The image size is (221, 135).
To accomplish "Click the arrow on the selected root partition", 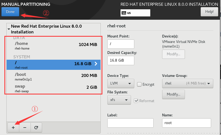I will (x=96, y=64).
